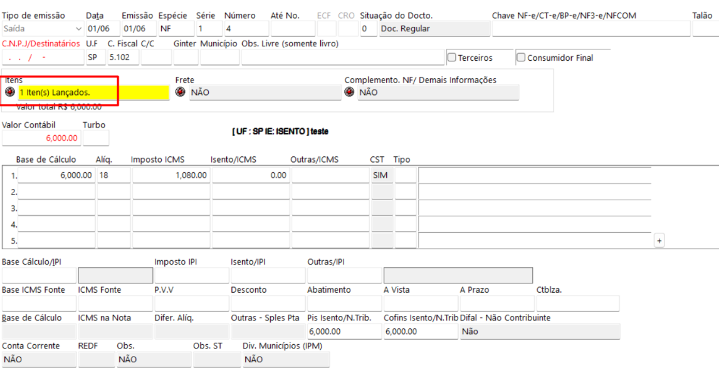Click the Desconto input field
Image resolution: width=719 pixels, height=371 pixels.
(268, 303)
